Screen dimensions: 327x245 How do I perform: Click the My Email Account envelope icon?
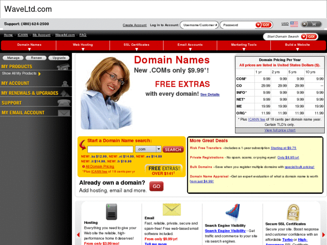[64, 112]
